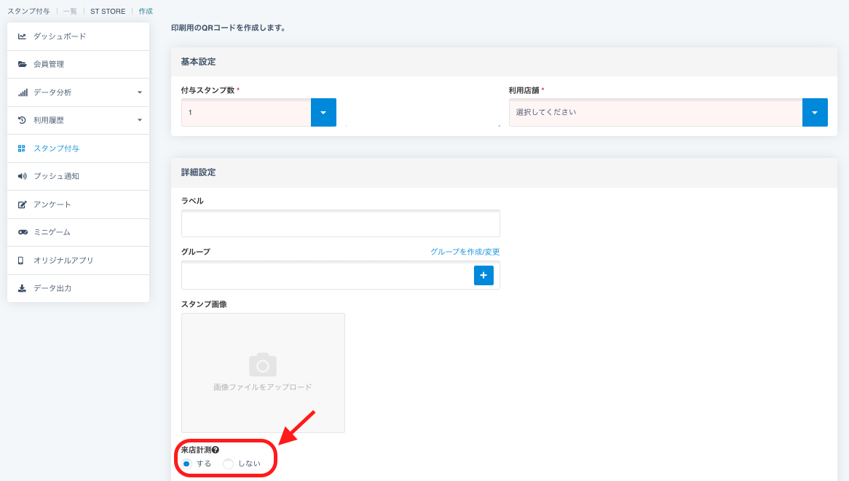
Task: Click the history clock icon for 利用履歴
Action: [x=22, y=120]
